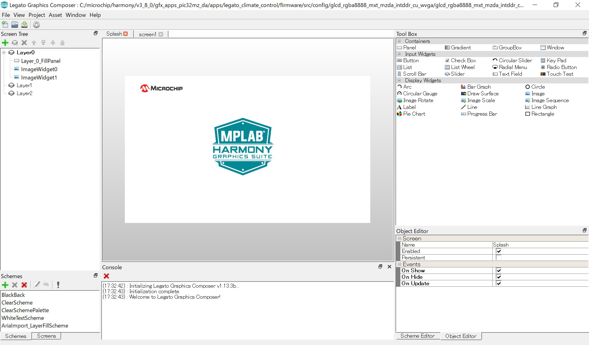Click the gray X icon in Schemes
Image resolution: width=589 pixels, height=345 pixels.
point(15,285)
